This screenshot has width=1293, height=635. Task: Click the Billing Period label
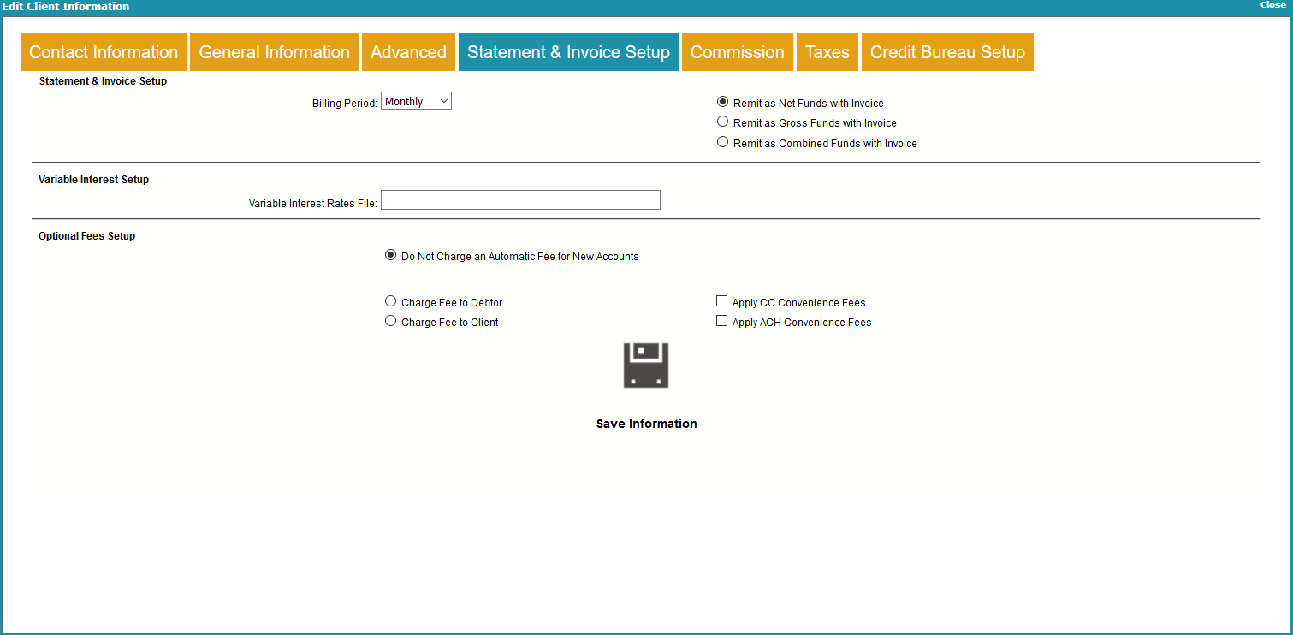click(345, 103)
